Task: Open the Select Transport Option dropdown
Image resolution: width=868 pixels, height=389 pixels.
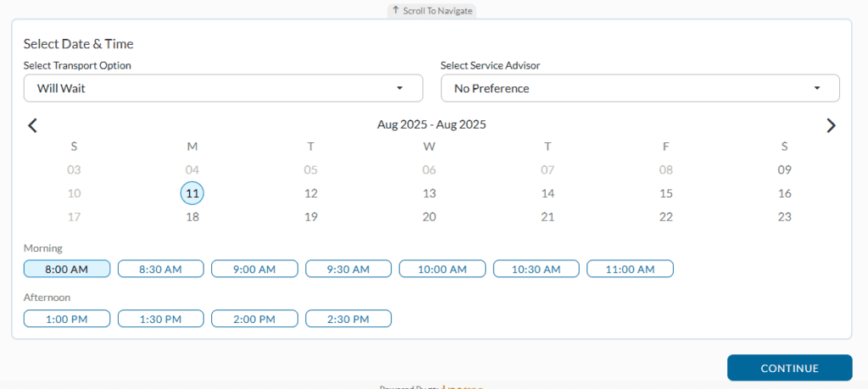Action: pos(223,89)
